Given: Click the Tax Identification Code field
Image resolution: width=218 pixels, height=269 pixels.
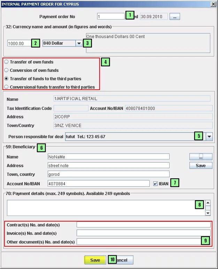Looking at the screenshot, I should 71,108.
